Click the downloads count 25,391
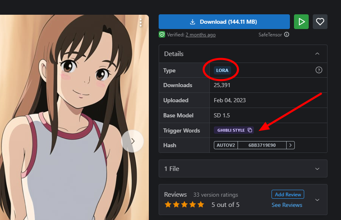 coord(222,85)
